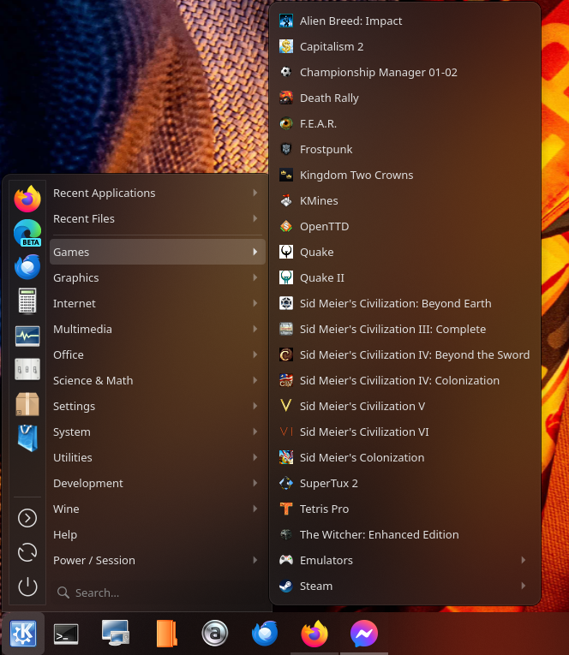Expand the Emulators submenu
The height and width of the screenshot is (655, 569).
pyautogui.click(x=404, y=560)
